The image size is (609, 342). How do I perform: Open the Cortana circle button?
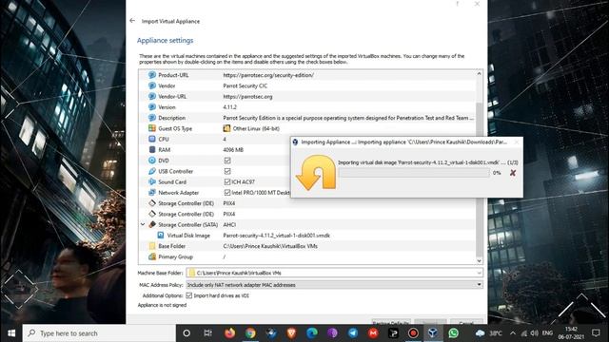tap(187, 333)
